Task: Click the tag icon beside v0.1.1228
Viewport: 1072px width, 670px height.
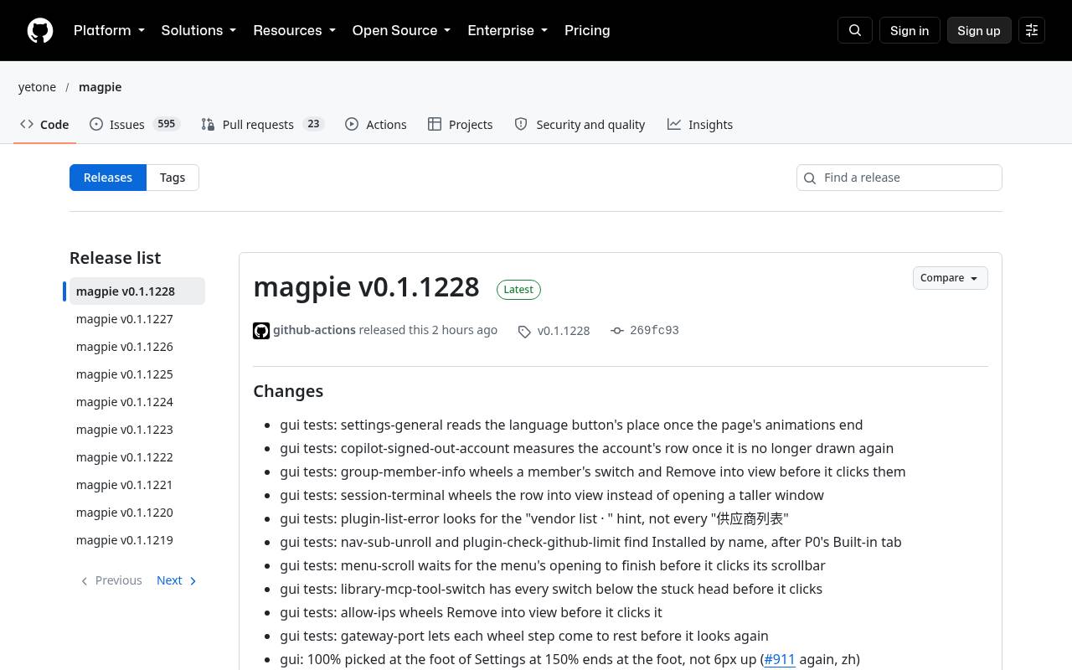Action: click(x=524, y=332)
